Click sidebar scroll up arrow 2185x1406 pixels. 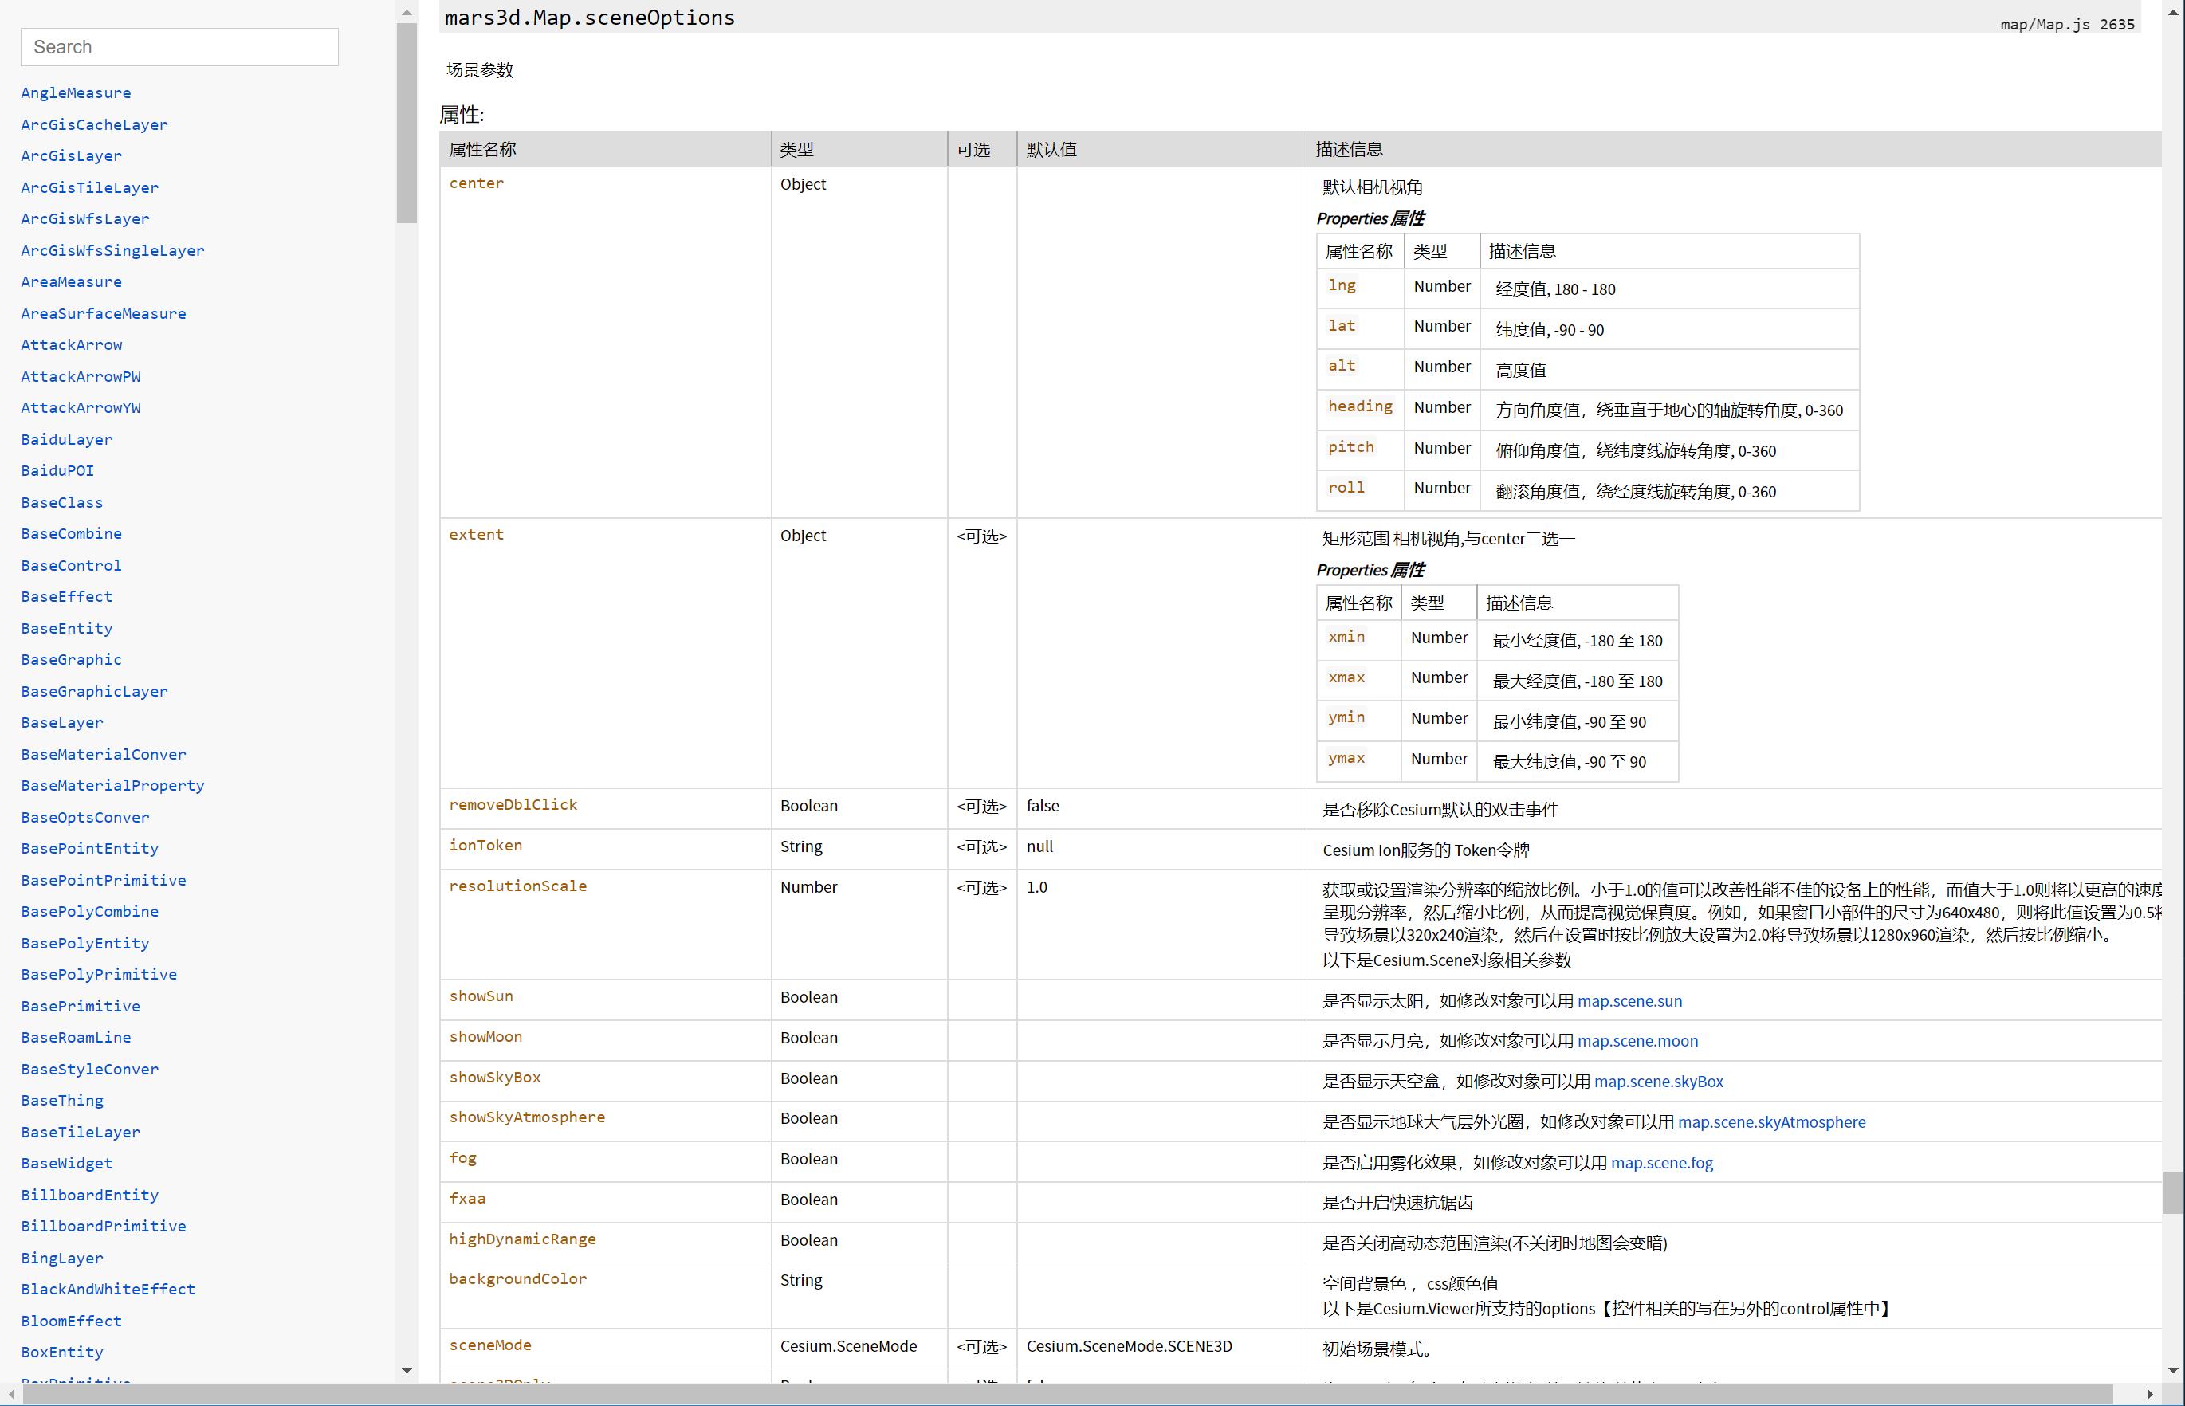(x=407, y=12)
